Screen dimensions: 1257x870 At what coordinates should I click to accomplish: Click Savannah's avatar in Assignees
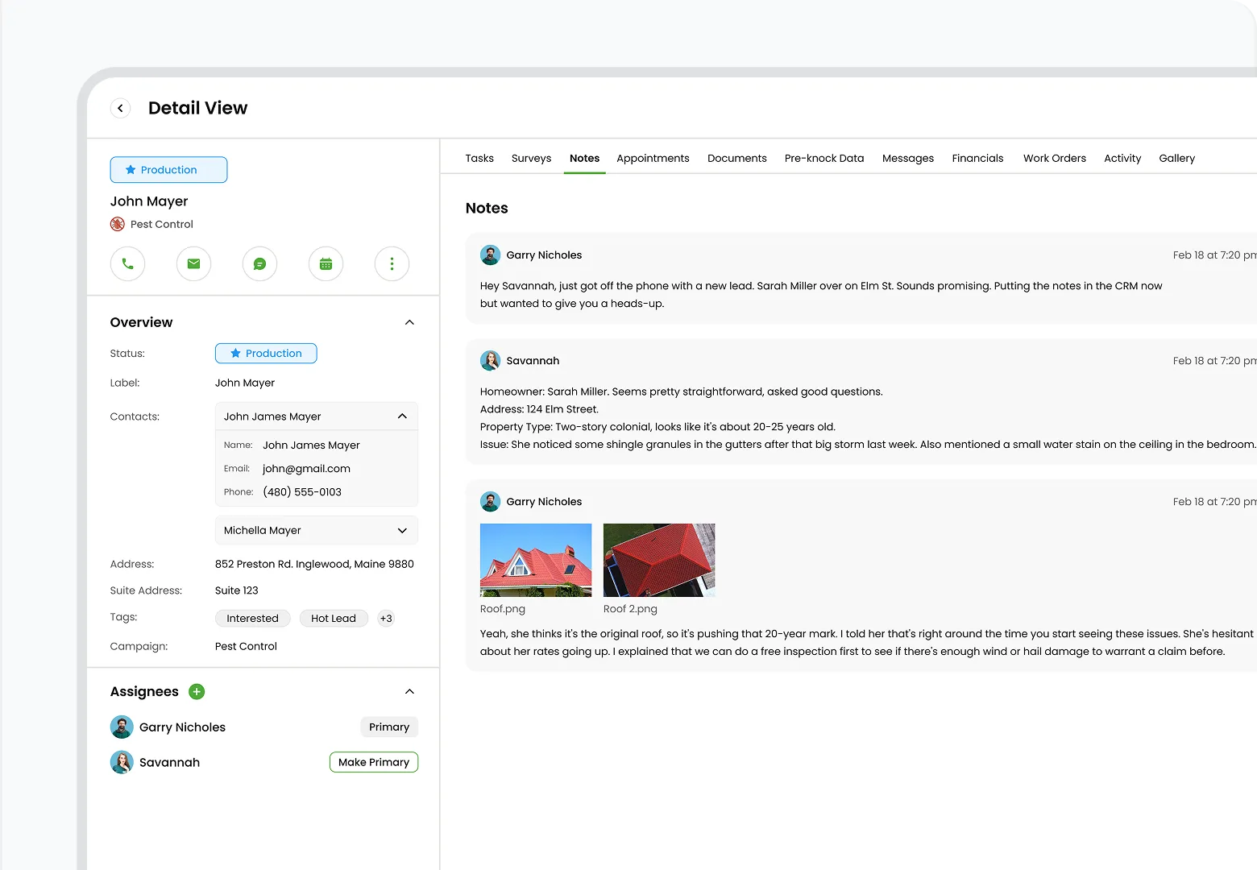[122, 762]
